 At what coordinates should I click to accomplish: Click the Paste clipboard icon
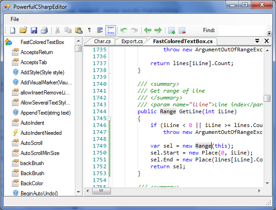tap(78, 30)
